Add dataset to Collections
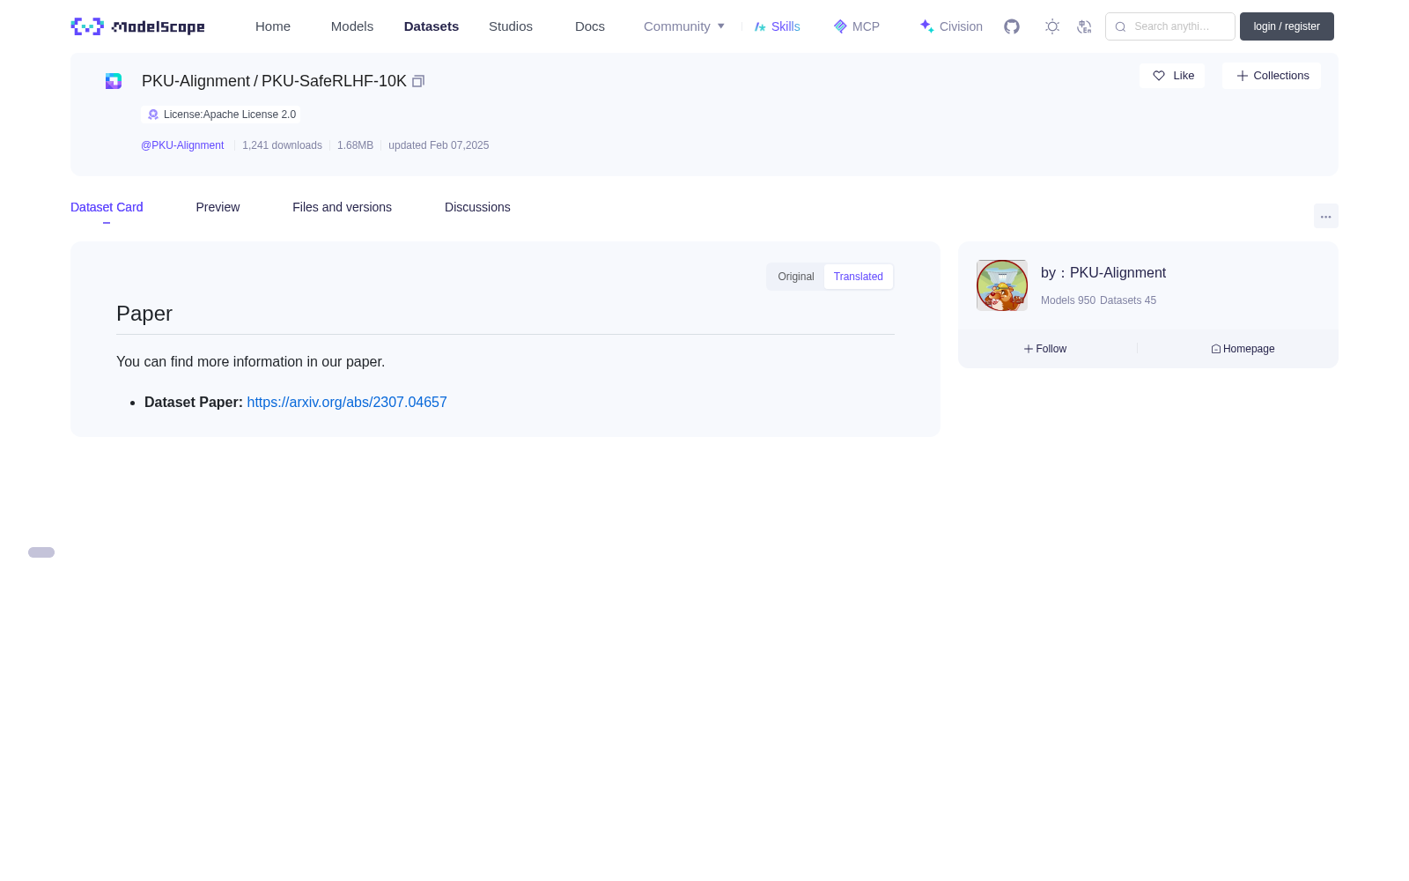This screenshot has height=881, width=1409. 1272,76
